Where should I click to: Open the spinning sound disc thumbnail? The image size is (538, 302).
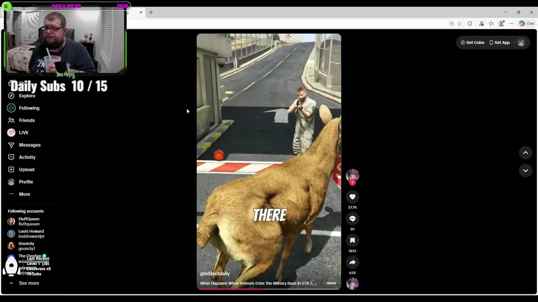click(x=352, y=284)
